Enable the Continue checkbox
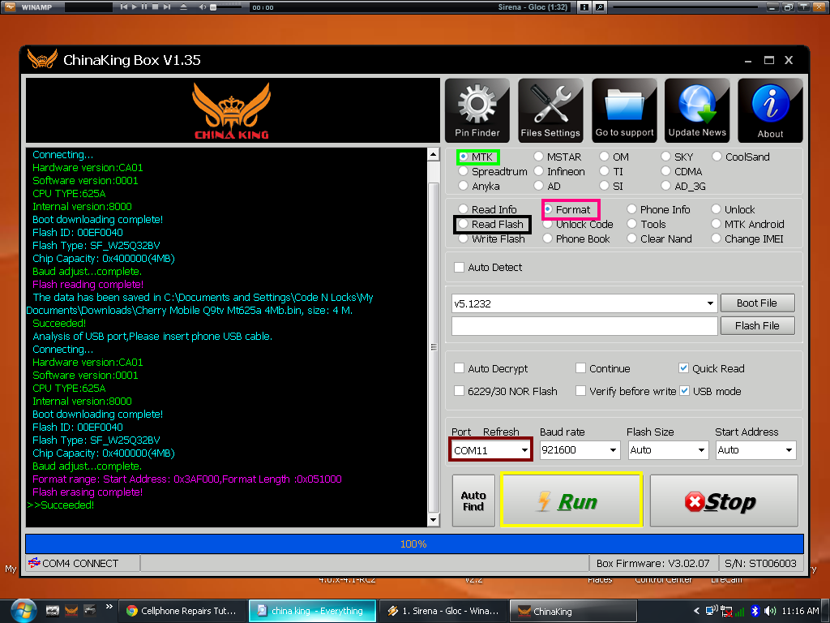 580,368
